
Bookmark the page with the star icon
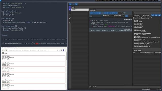[x=59, y=50]
